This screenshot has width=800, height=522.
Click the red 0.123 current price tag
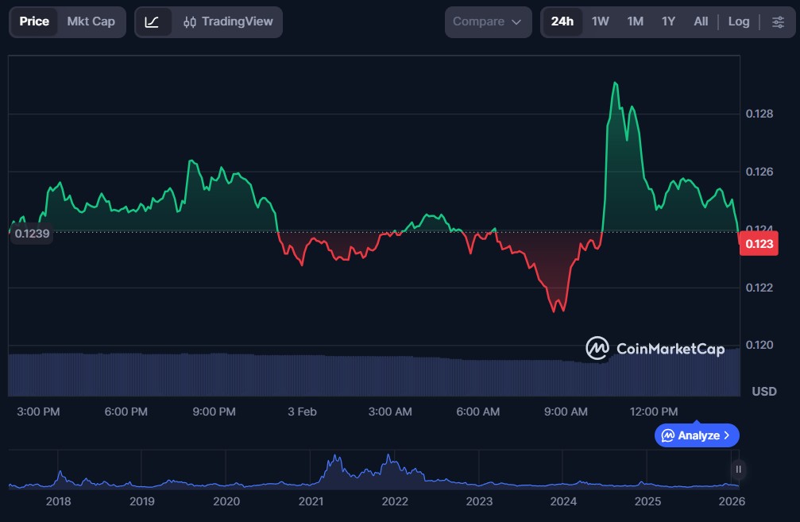[758, 245]
